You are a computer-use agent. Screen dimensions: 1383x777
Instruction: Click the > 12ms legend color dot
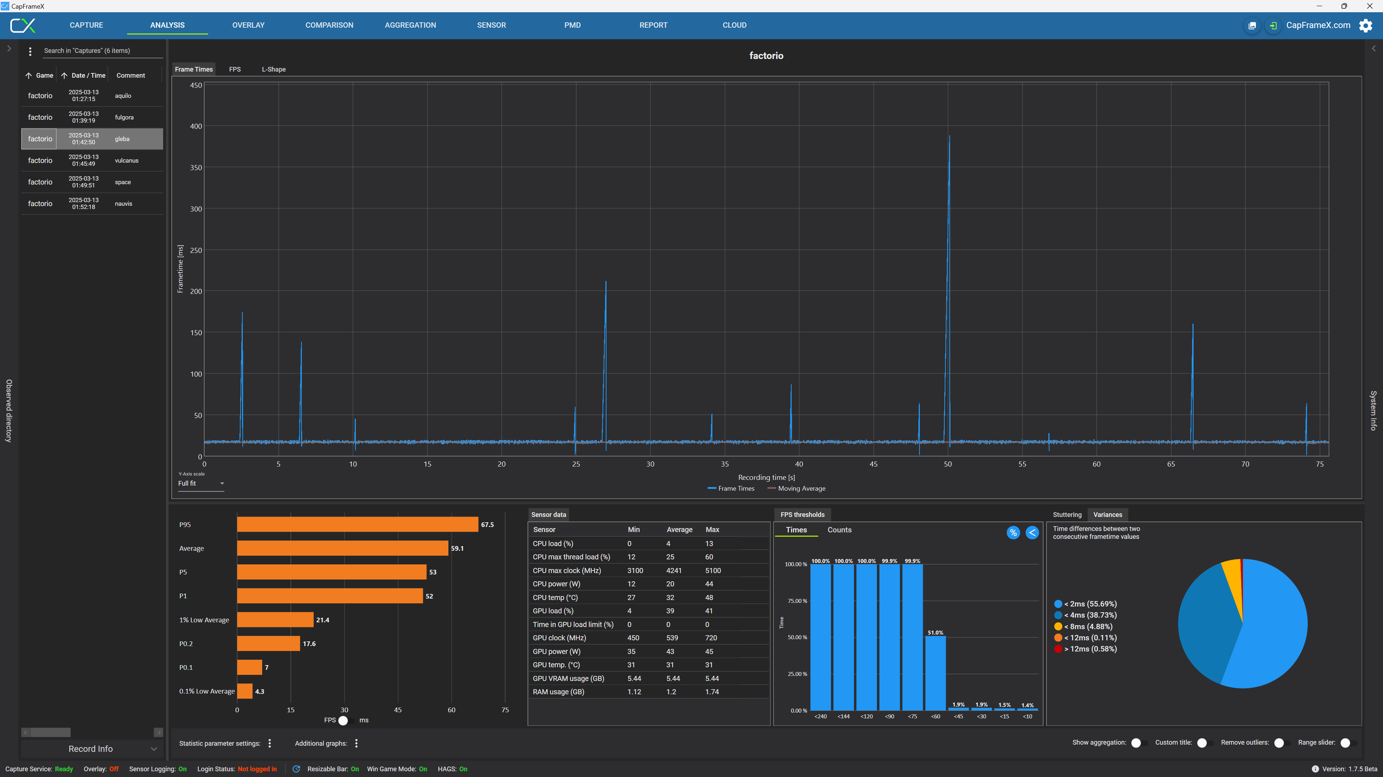pyautogui.click(x=1058, y=649)
